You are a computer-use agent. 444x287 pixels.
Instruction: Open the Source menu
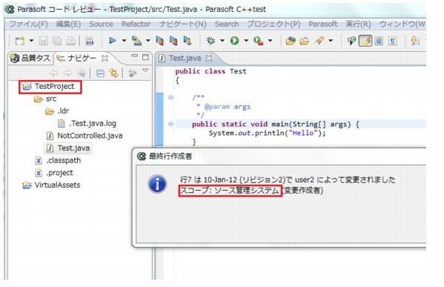[x=101, y=24]
